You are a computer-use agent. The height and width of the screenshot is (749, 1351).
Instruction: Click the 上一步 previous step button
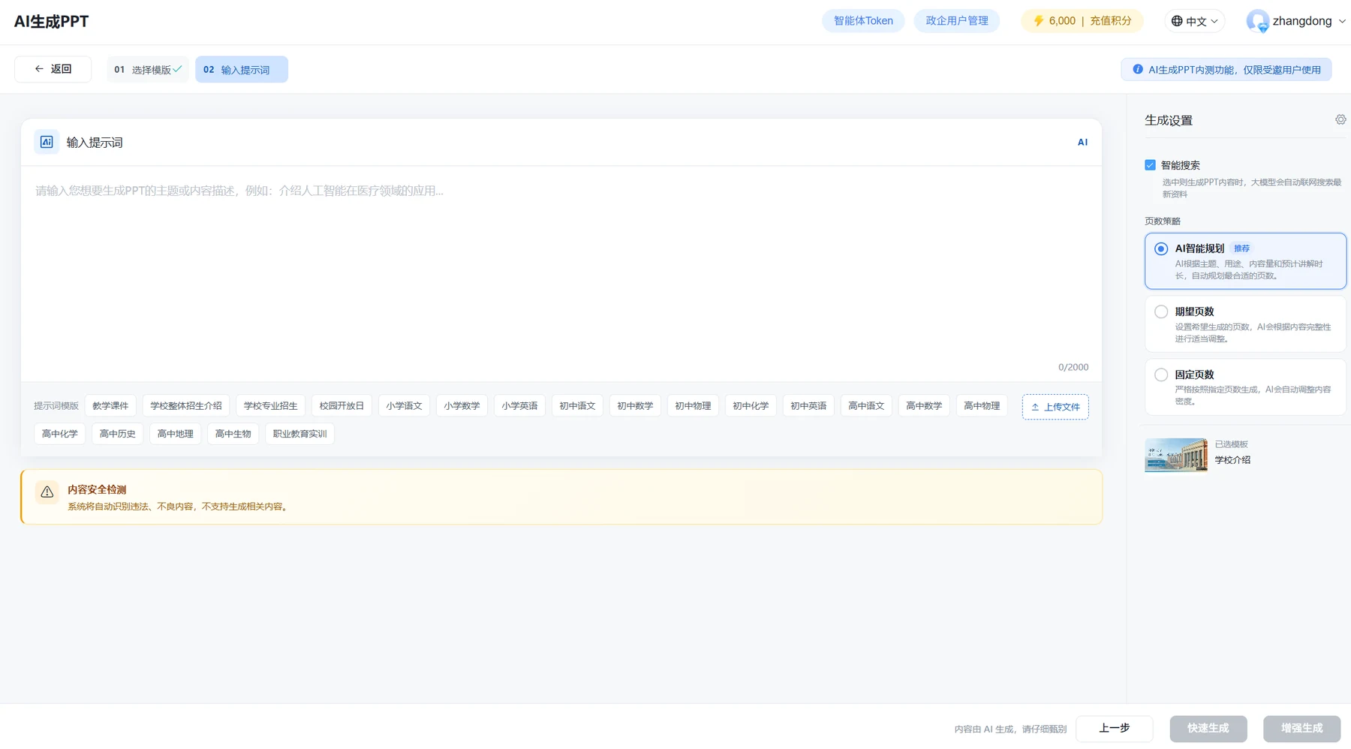(1115, 729)
